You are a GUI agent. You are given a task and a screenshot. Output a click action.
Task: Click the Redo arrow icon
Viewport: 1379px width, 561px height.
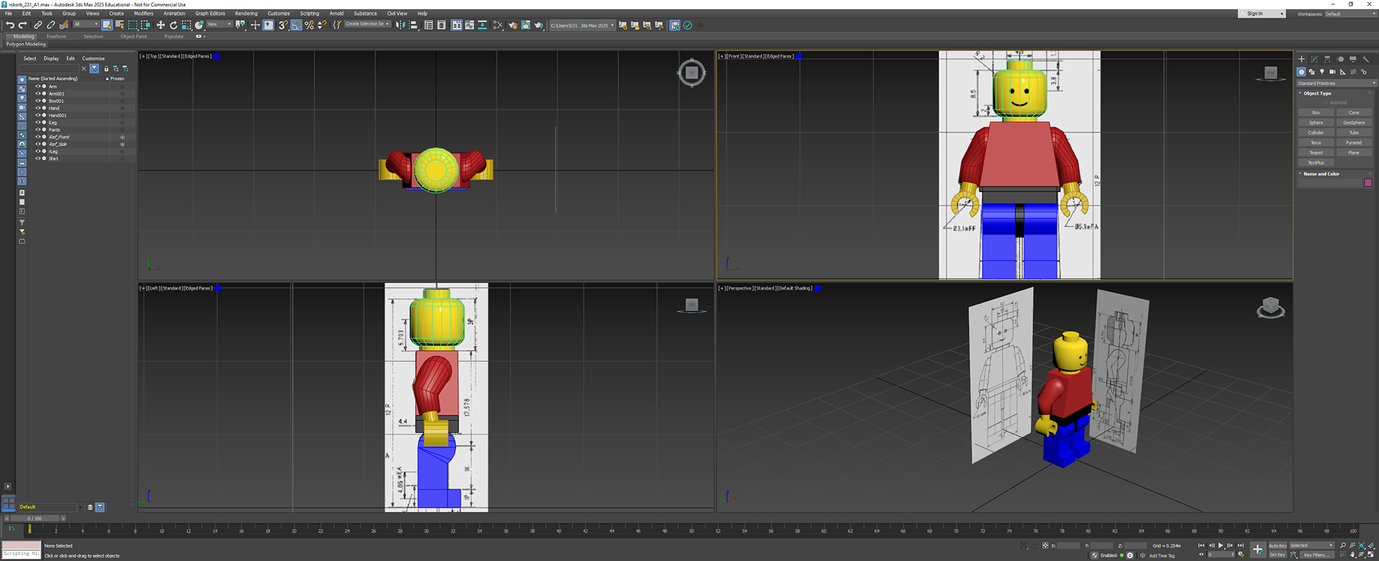22,25
